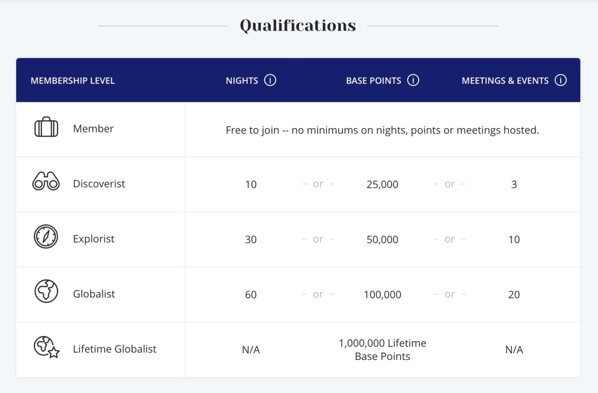Open the Nights info tooltip icon
This screenshot has width=598, height=393.
[x=270, y=80]
